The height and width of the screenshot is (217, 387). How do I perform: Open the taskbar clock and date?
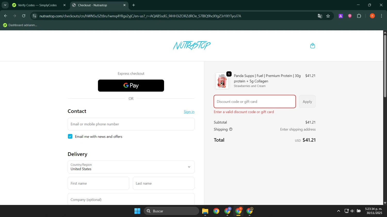[374, 211]
